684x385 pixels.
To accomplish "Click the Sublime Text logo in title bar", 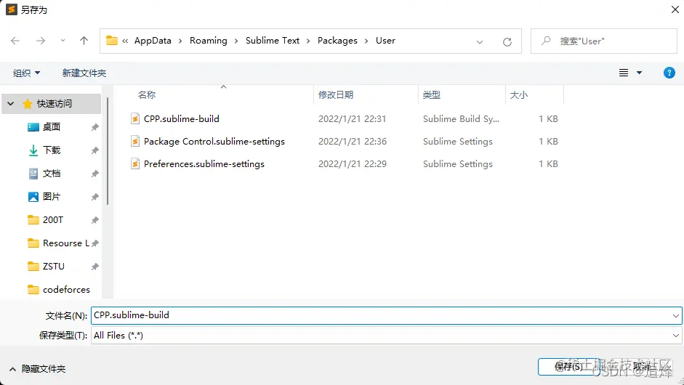I will 12,9.
